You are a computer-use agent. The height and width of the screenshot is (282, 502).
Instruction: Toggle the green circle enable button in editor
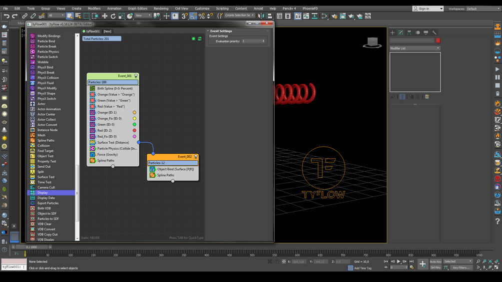tap(193, 39)
